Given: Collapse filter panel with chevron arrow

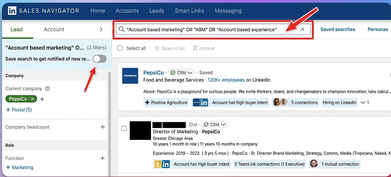Looking at the screenshot, I should click(x=101, y=29).
